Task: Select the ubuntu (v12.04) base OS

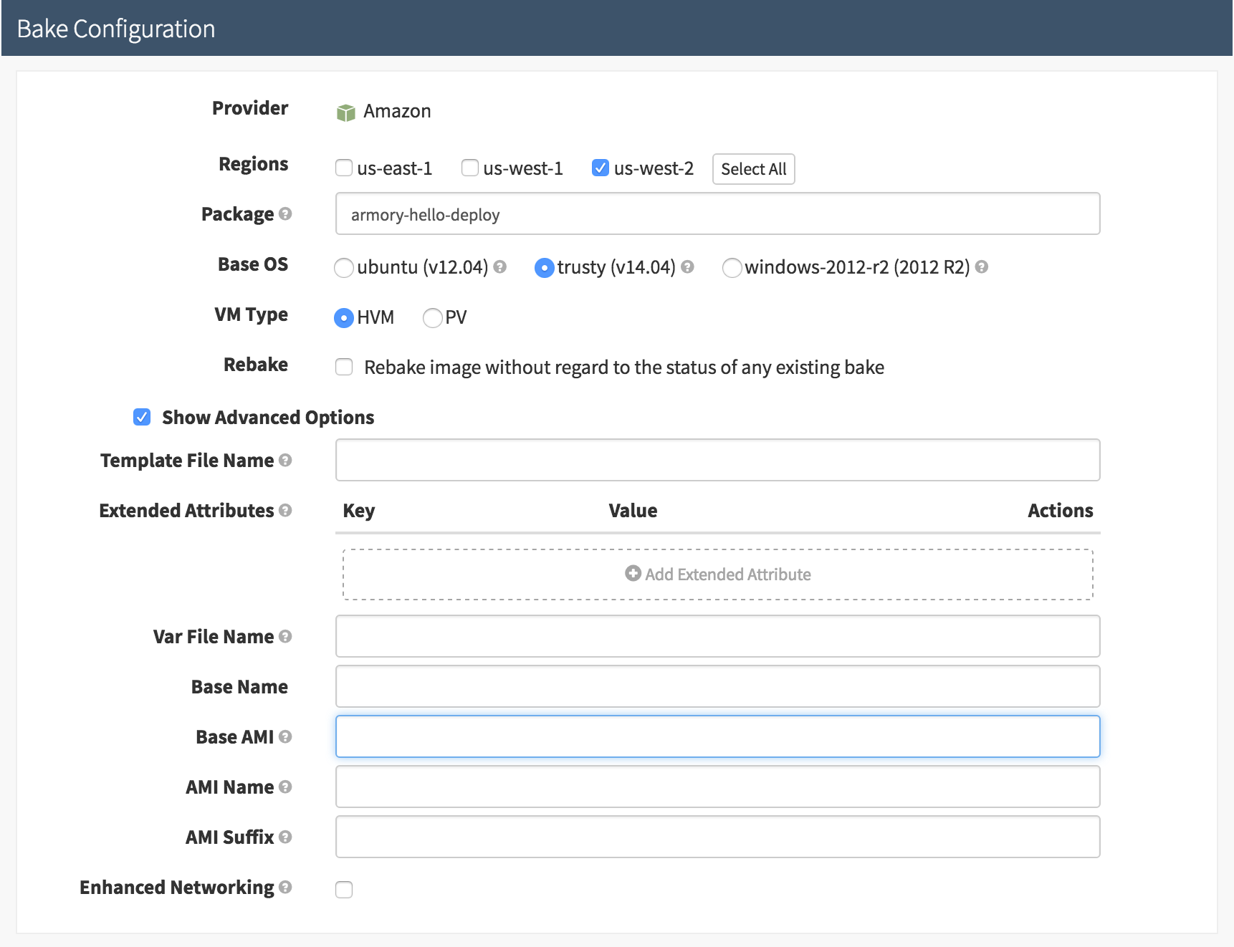Action: (x=344, y=268)
